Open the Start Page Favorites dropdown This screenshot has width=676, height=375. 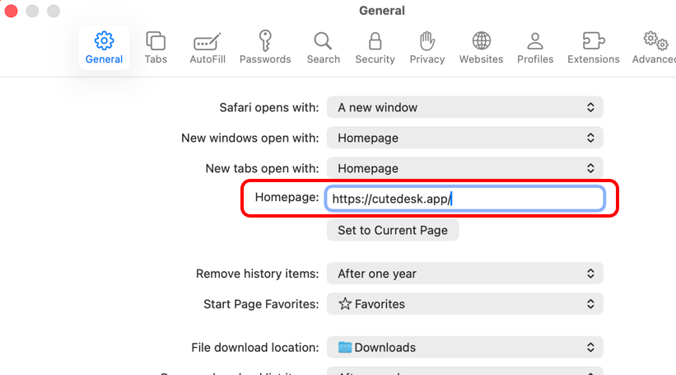coord(464,304)
